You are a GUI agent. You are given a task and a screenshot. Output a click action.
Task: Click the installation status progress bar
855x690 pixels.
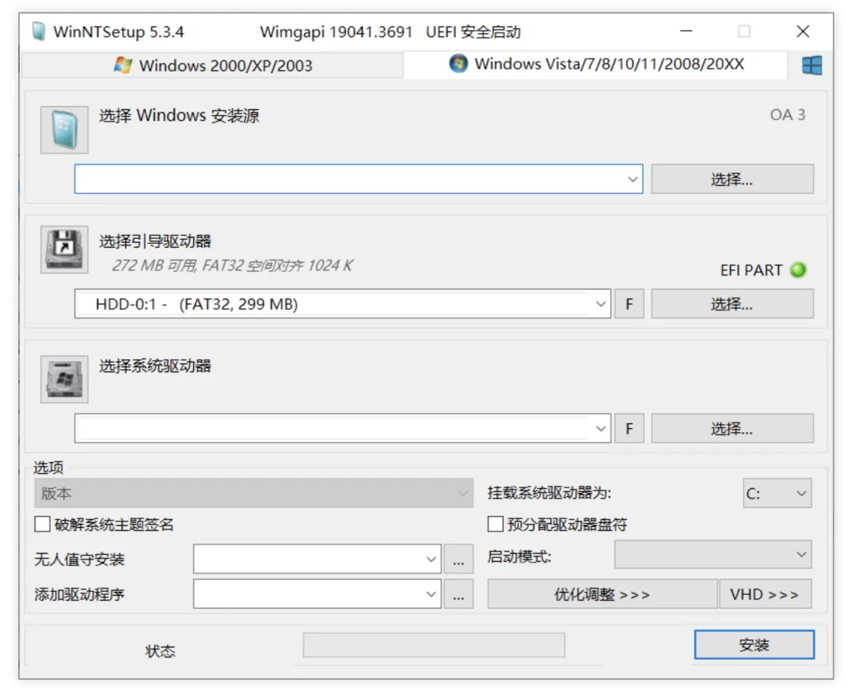[x=434, y=646]
